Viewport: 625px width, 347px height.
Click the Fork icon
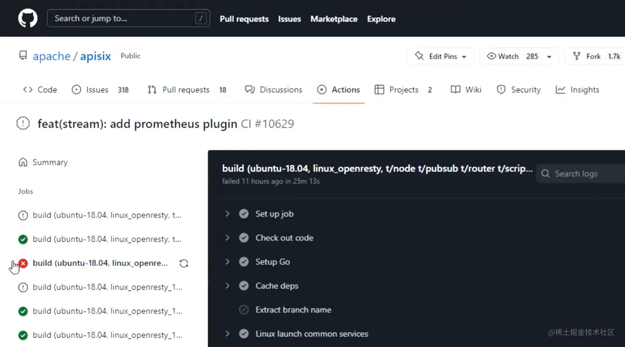pyautogui.click(x=577, y=56)
